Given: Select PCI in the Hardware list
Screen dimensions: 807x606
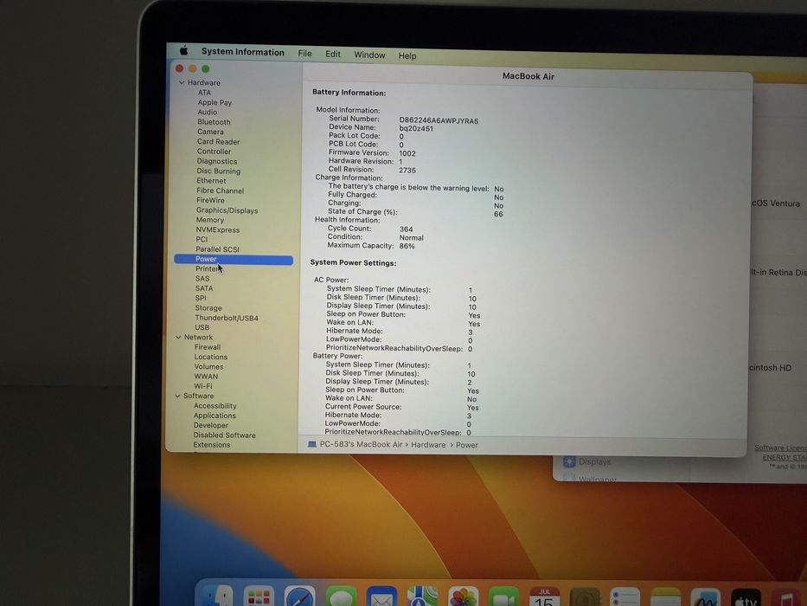Looking at the screenshot, I should (202, 239).
